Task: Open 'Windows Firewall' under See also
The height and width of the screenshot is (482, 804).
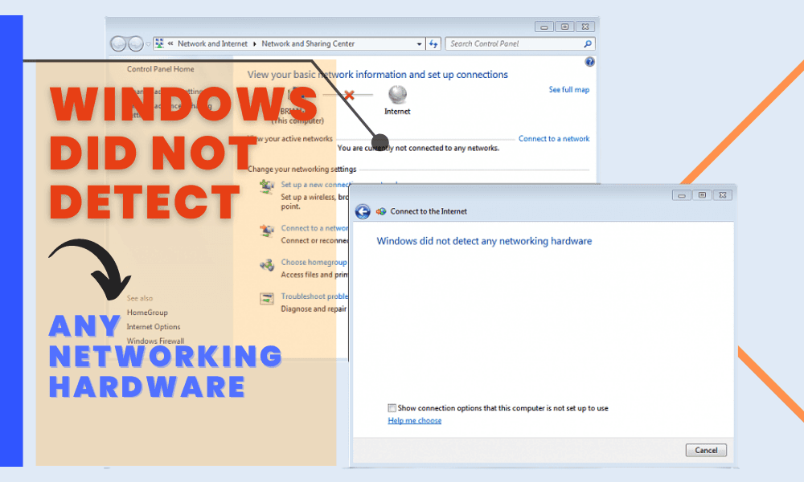Action: pos(155,341)
